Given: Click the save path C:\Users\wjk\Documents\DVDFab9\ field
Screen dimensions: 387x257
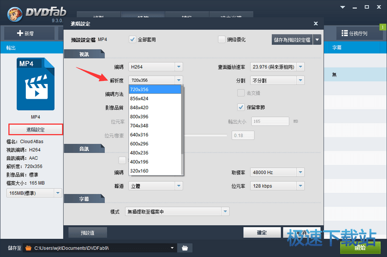Looking at the screenshot, I should (100, 248).
